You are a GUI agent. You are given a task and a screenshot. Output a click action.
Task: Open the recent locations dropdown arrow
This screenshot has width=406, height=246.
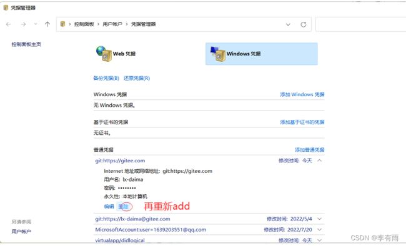[36, 24]
